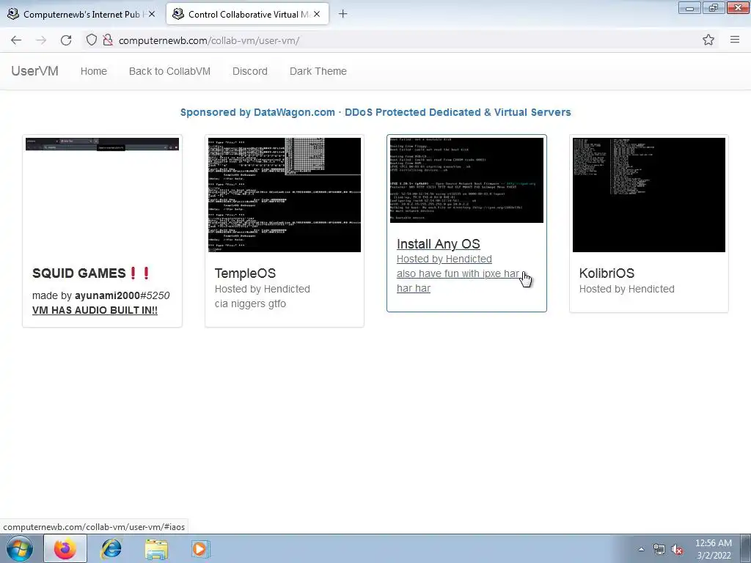The width and height of the screenshot is (751, 563).
Task: Open Windows Explorer folder icon in taskbar
Action: coord(156,548)
